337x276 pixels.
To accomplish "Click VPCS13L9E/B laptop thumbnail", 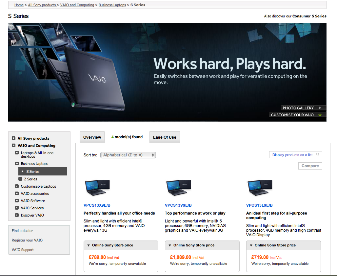I will click(x=260, y=188).
